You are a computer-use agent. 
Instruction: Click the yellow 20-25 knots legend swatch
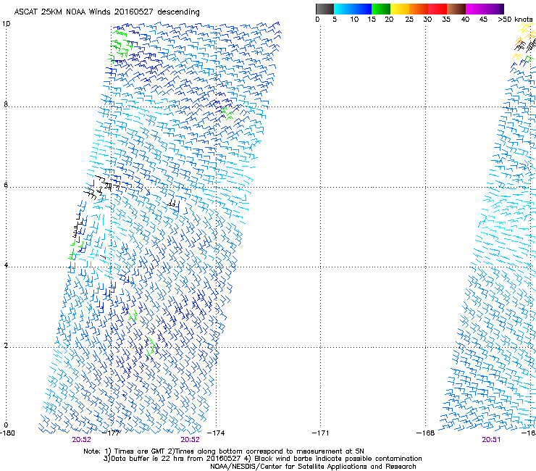pyautogui.click(x=400, y=9)
